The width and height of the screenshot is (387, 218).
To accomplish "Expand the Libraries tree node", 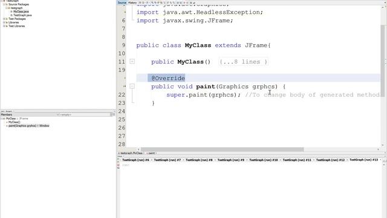I will pyautogui.click(x=4, y=22).
